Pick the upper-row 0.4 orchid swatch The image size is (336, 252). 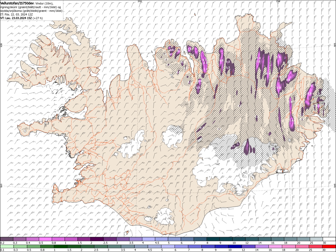[x=32, y=239]
